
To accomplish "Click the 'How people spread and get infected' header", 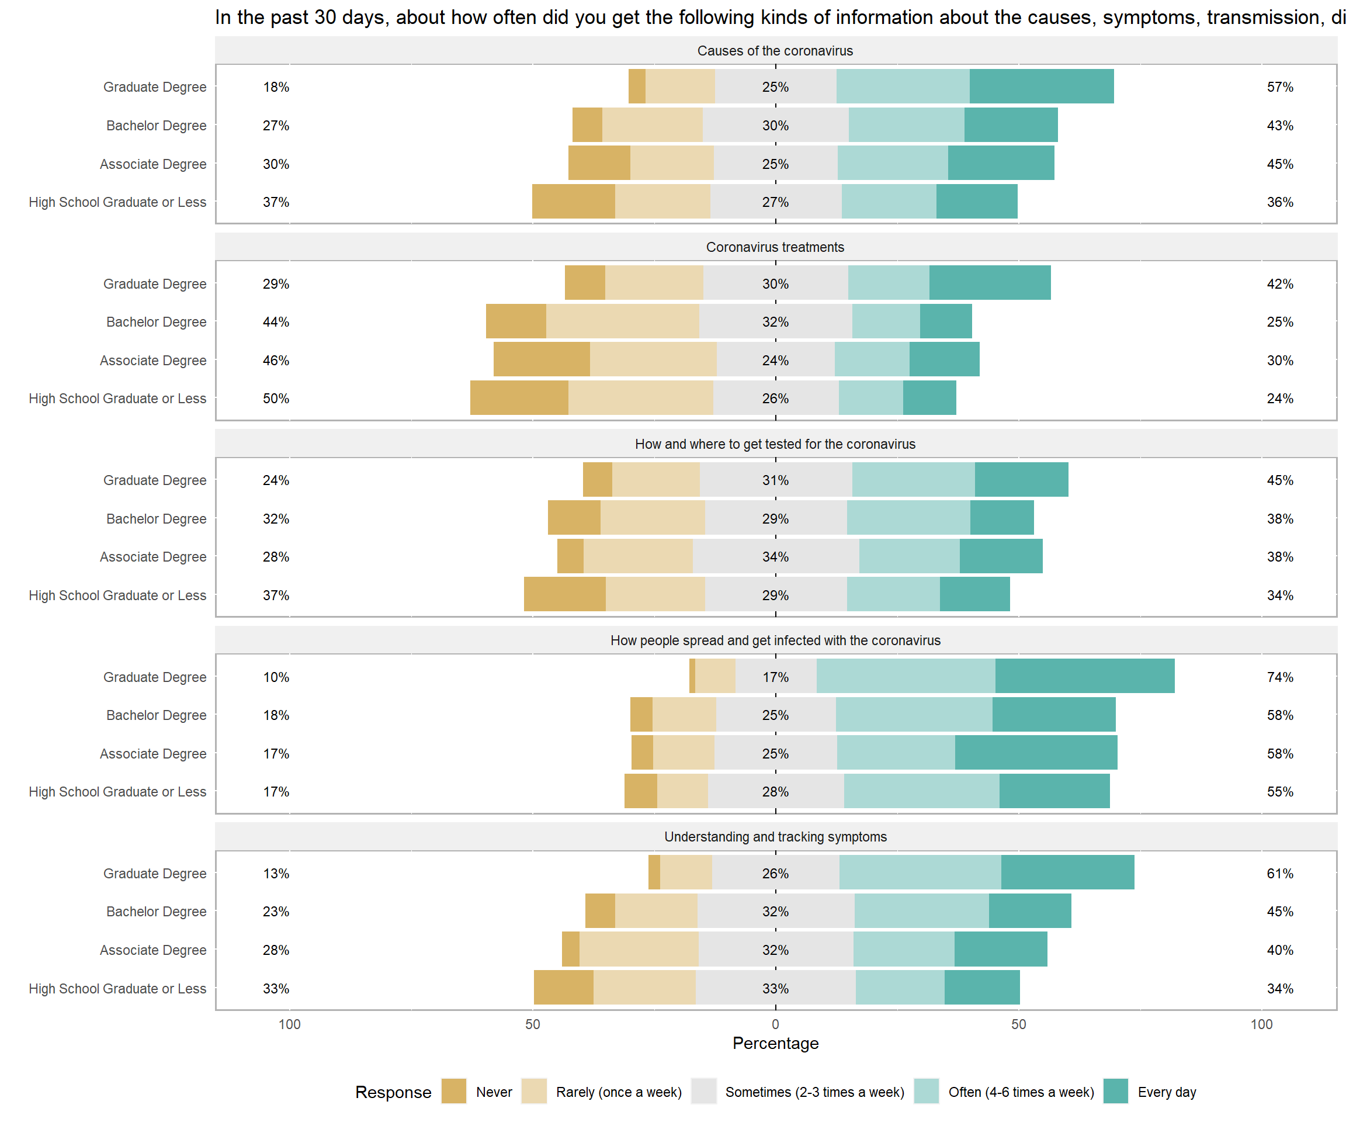I will click(x=775, y=640).
